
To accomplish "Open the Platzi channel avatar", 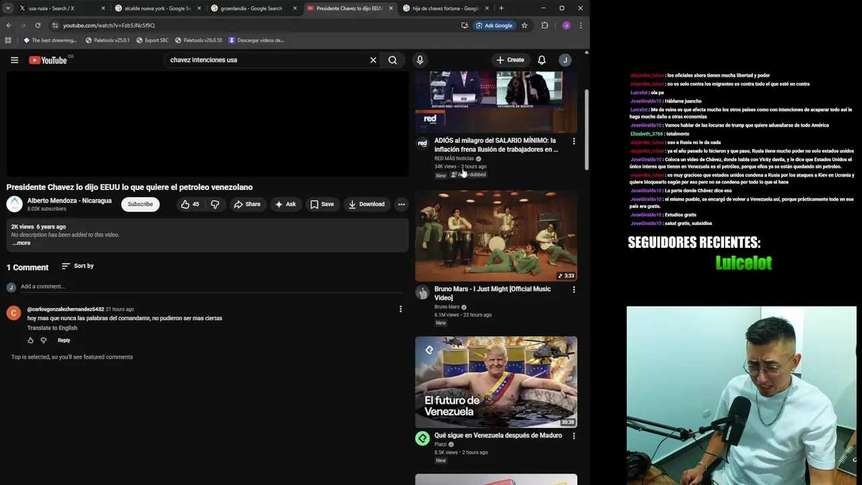I will click(422, 439).
